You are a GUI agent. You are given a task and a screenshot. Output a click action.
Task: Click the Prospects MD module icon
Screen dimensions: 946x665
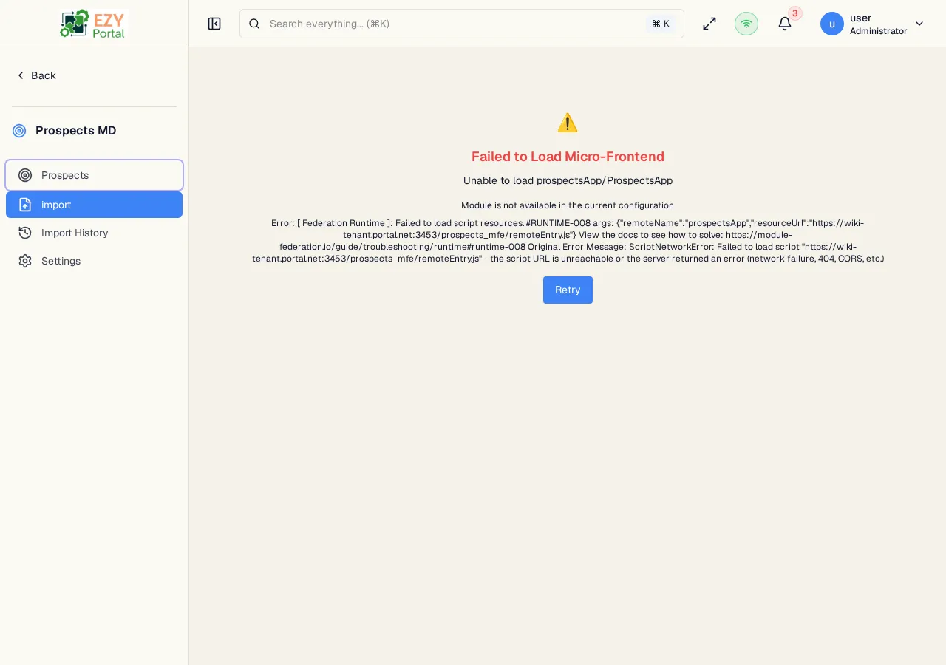(x=19, y=131)
